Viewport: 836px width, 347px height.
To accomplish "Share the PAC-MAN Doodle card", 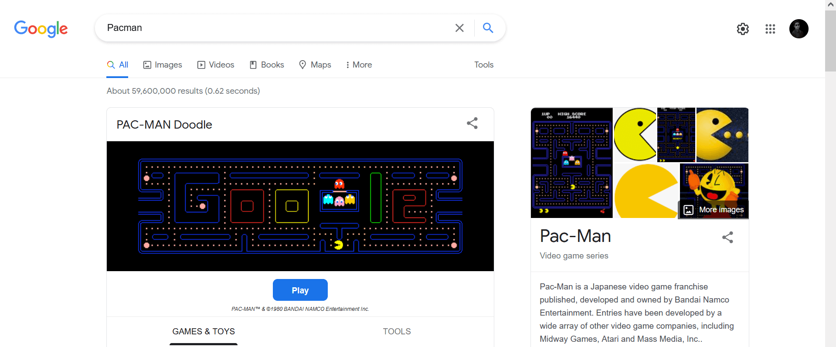I will 472,123.
